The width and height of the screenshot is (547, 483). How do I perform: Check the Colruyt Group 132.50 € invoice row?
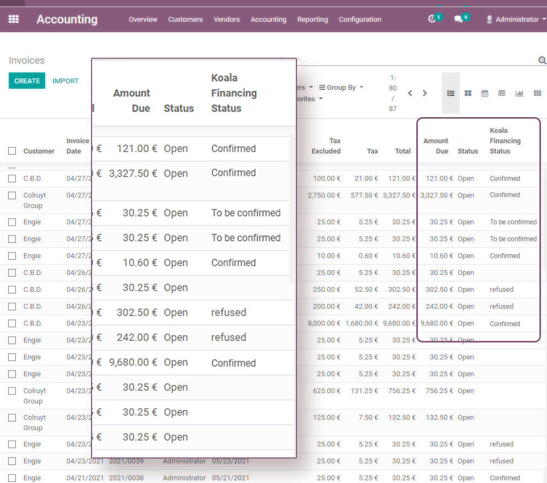pos(12,418)
